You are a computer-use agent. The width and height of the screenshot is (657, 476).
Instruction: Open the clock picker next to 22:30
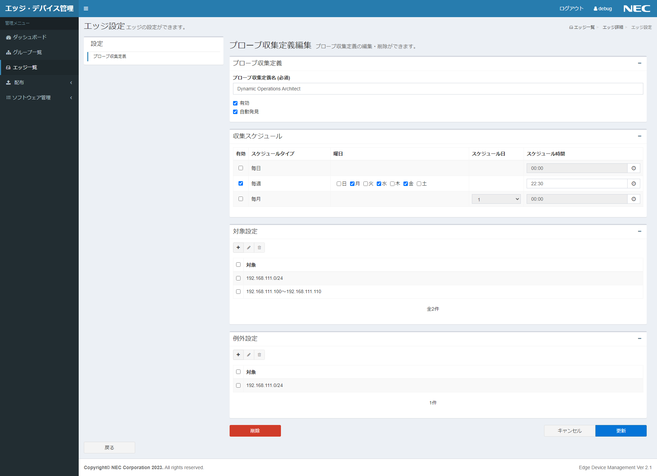point(634,184)
